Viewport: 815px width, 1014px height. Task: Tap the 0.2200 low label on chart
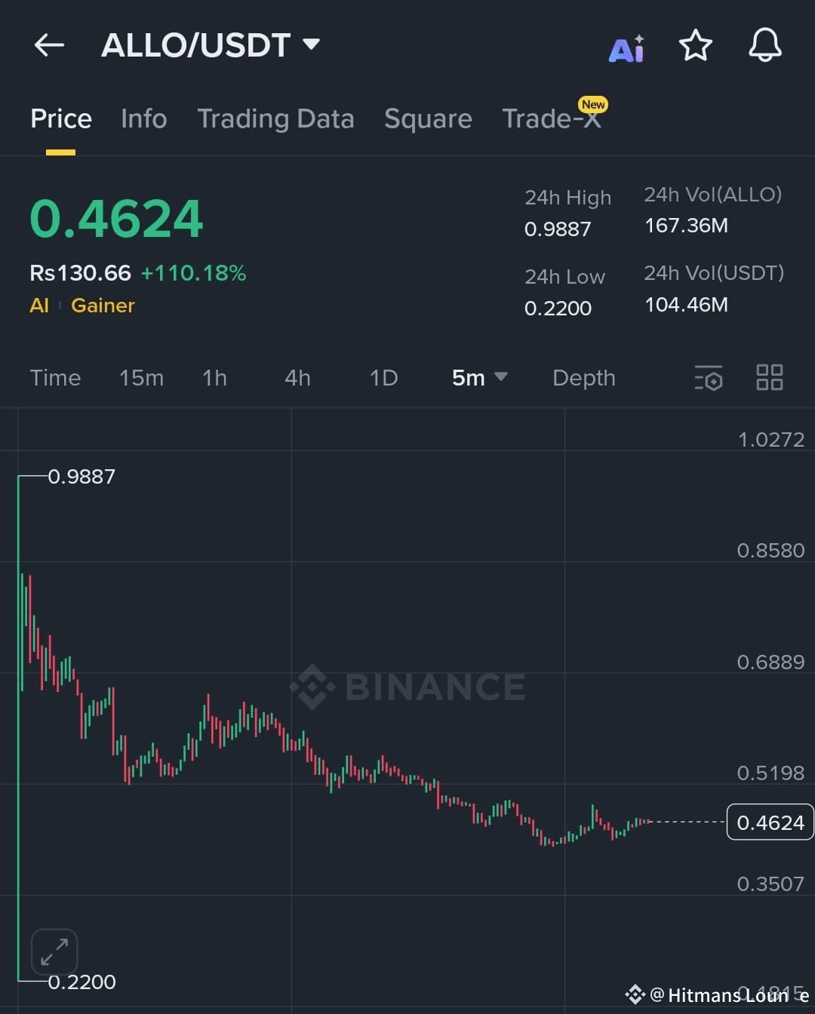81,982
